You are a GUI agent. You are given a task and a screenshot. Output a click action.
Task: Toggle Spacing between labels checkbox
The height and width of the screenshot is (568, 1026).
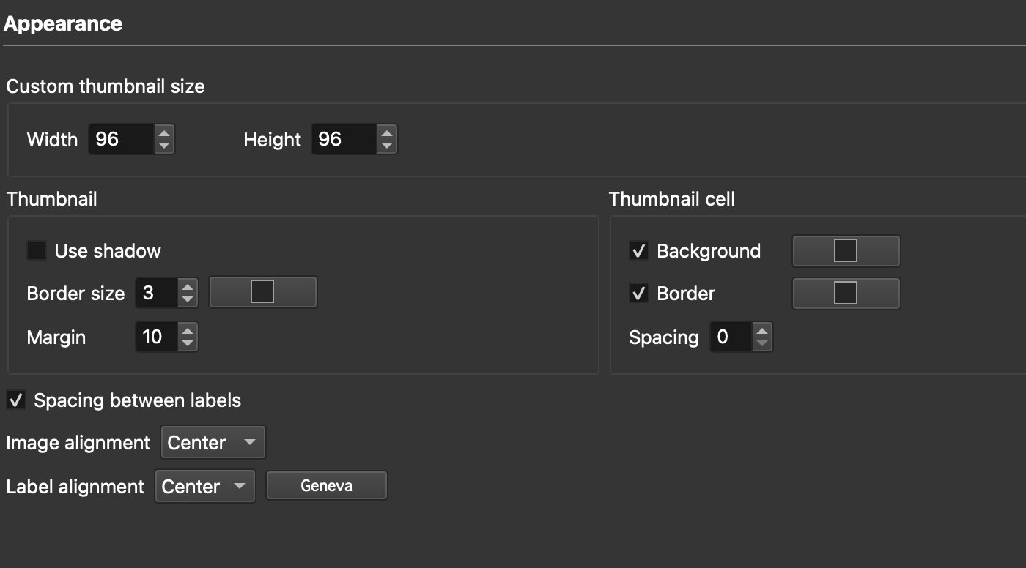[x=15, y=400]
